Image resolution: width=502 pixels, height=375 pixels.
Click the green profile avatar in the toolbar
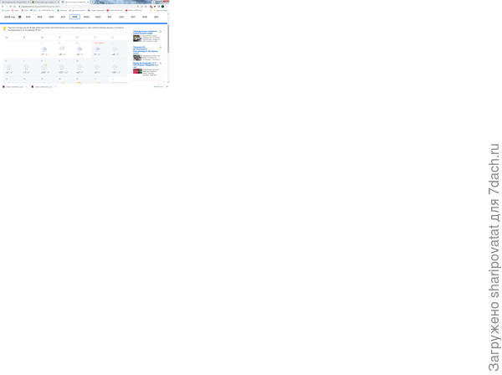(x=162, y=7)
